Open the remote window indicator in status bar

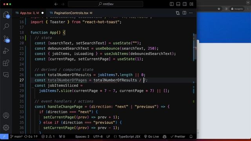pyautogui.click(x=4, y=137)
